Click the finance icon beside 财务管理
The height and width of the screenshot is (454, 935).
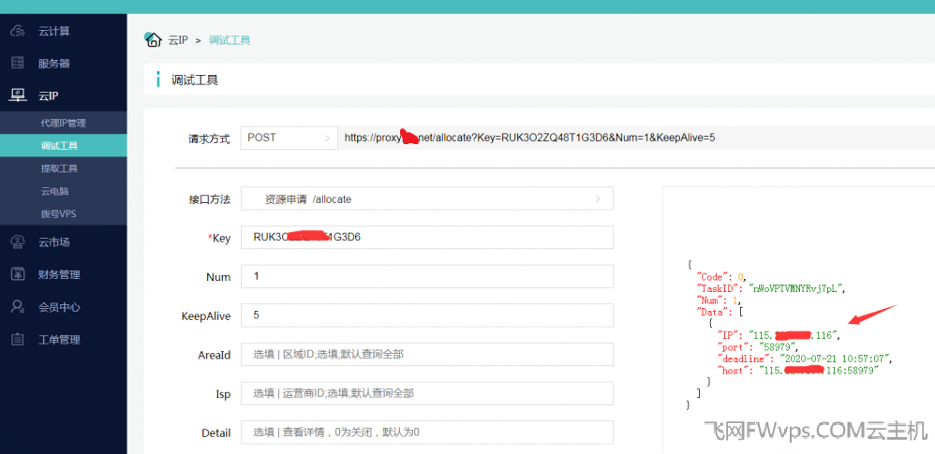click(x=18, y=274)
